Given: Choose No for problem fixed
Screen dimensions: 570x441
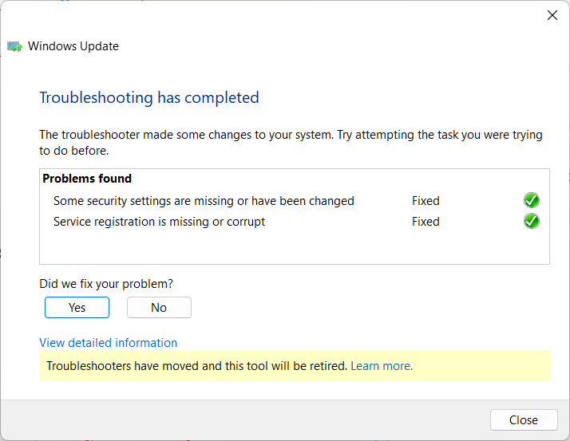Looking at the screenshot, I should click(159, 307).
